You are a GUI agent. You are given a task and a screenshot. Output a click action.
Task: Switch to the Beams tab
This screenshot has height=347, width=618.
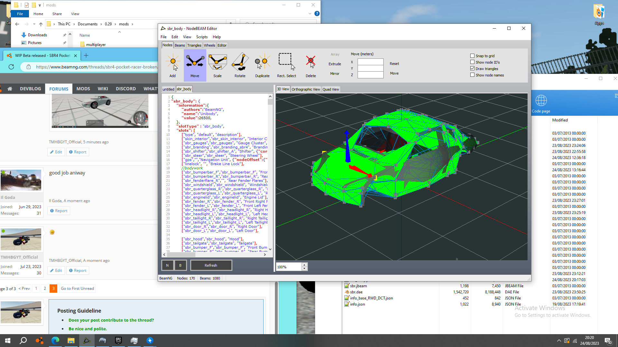[180, 45]
